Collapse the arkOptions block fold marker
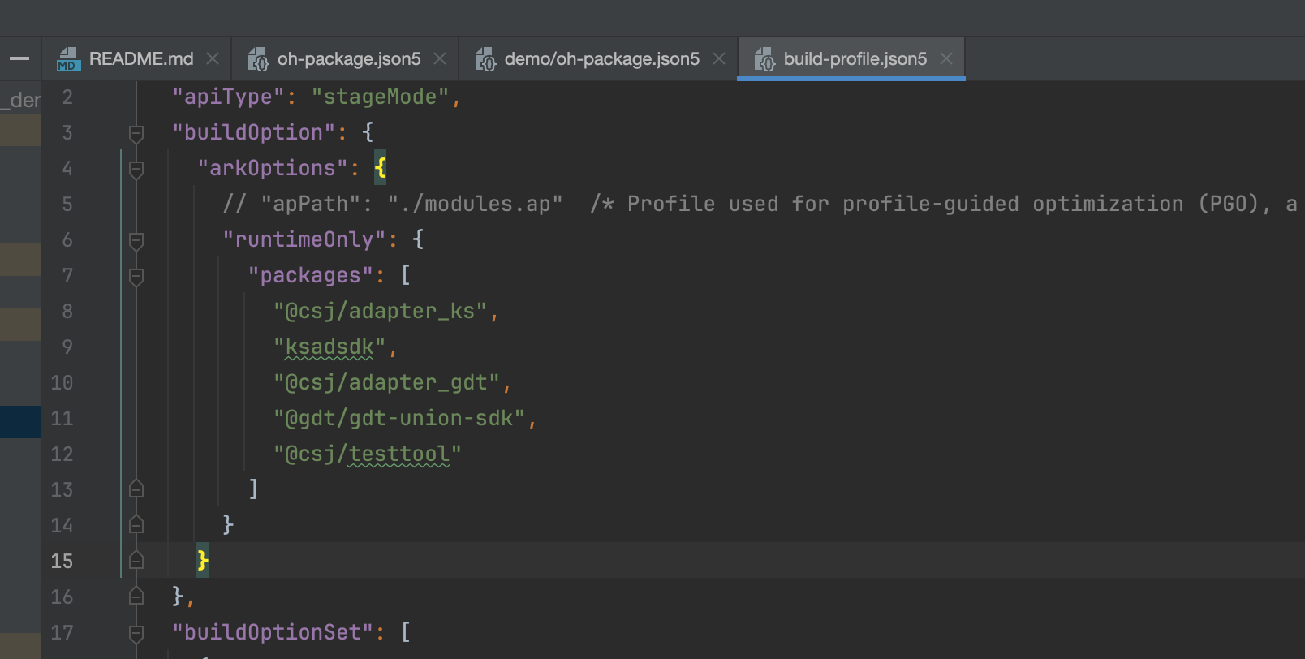 click(x=136, y=169)
